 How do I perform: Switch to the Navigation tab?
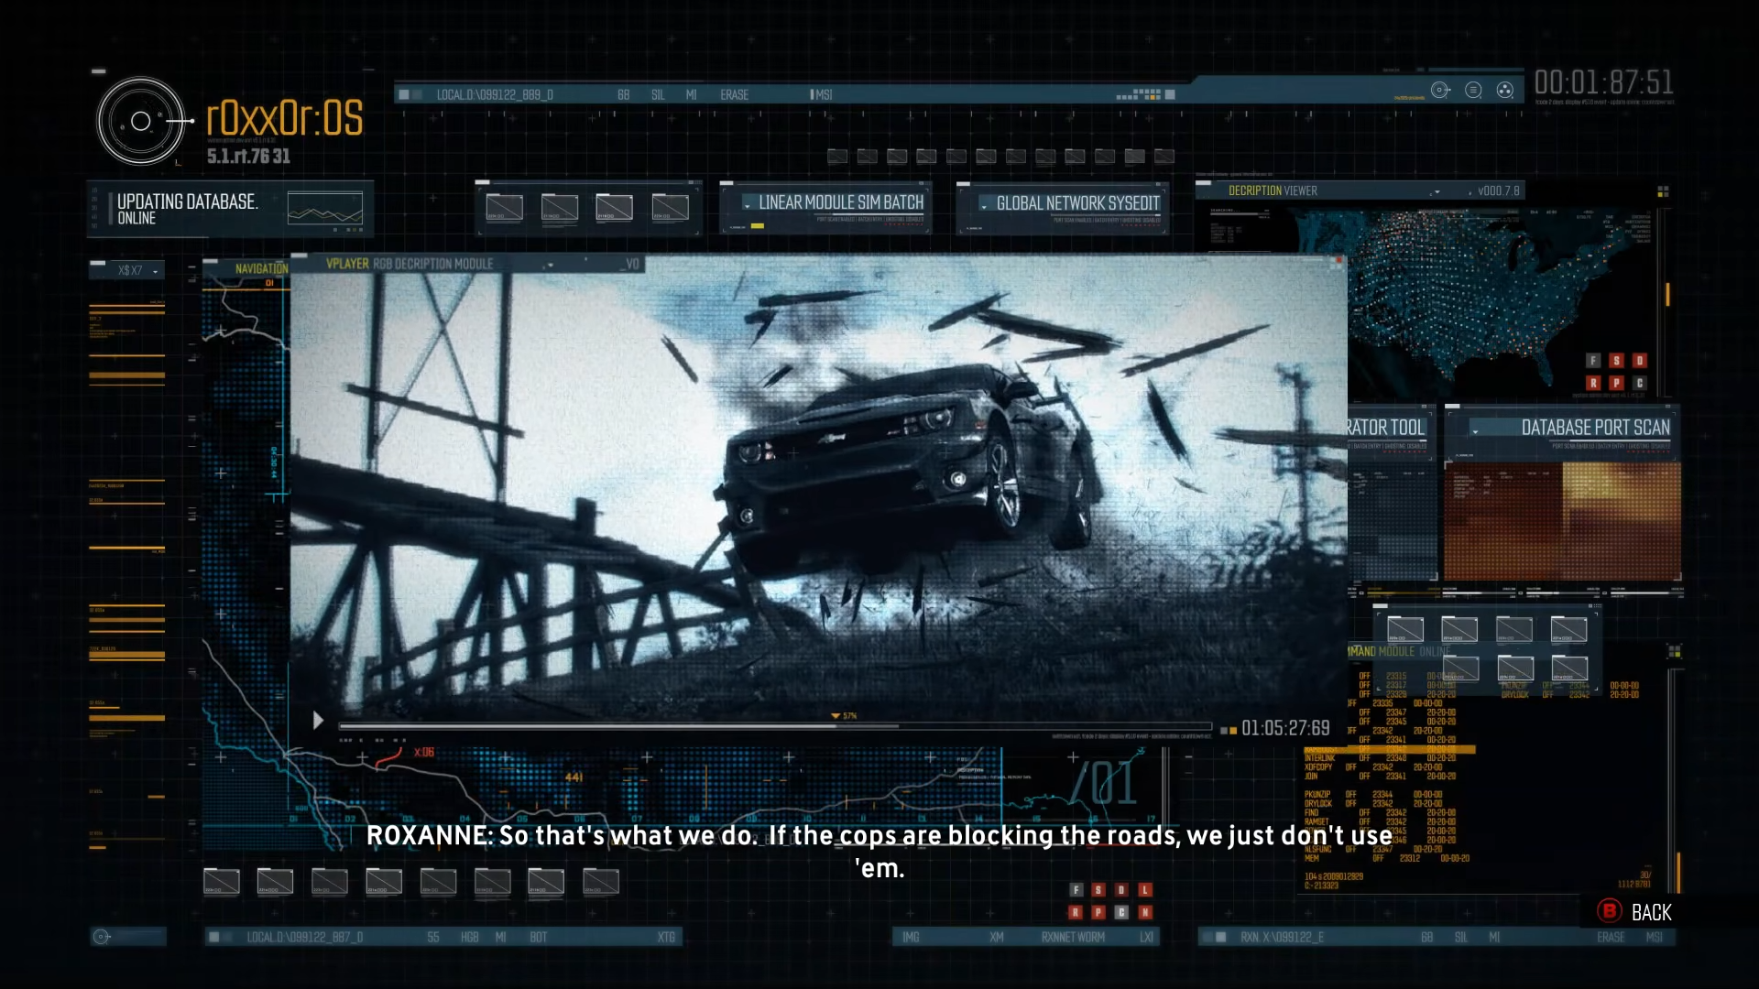point(261,268)
